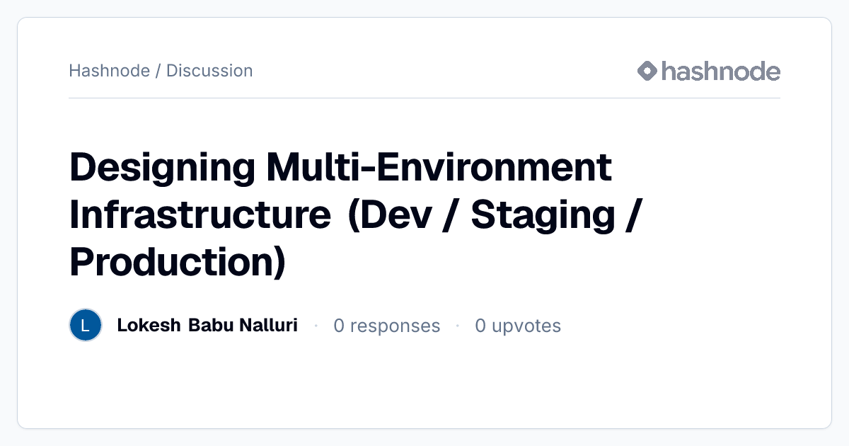Click the "0 upvotes" counter
The width and height of the screenshot is (849, 446).
[518, 326]
